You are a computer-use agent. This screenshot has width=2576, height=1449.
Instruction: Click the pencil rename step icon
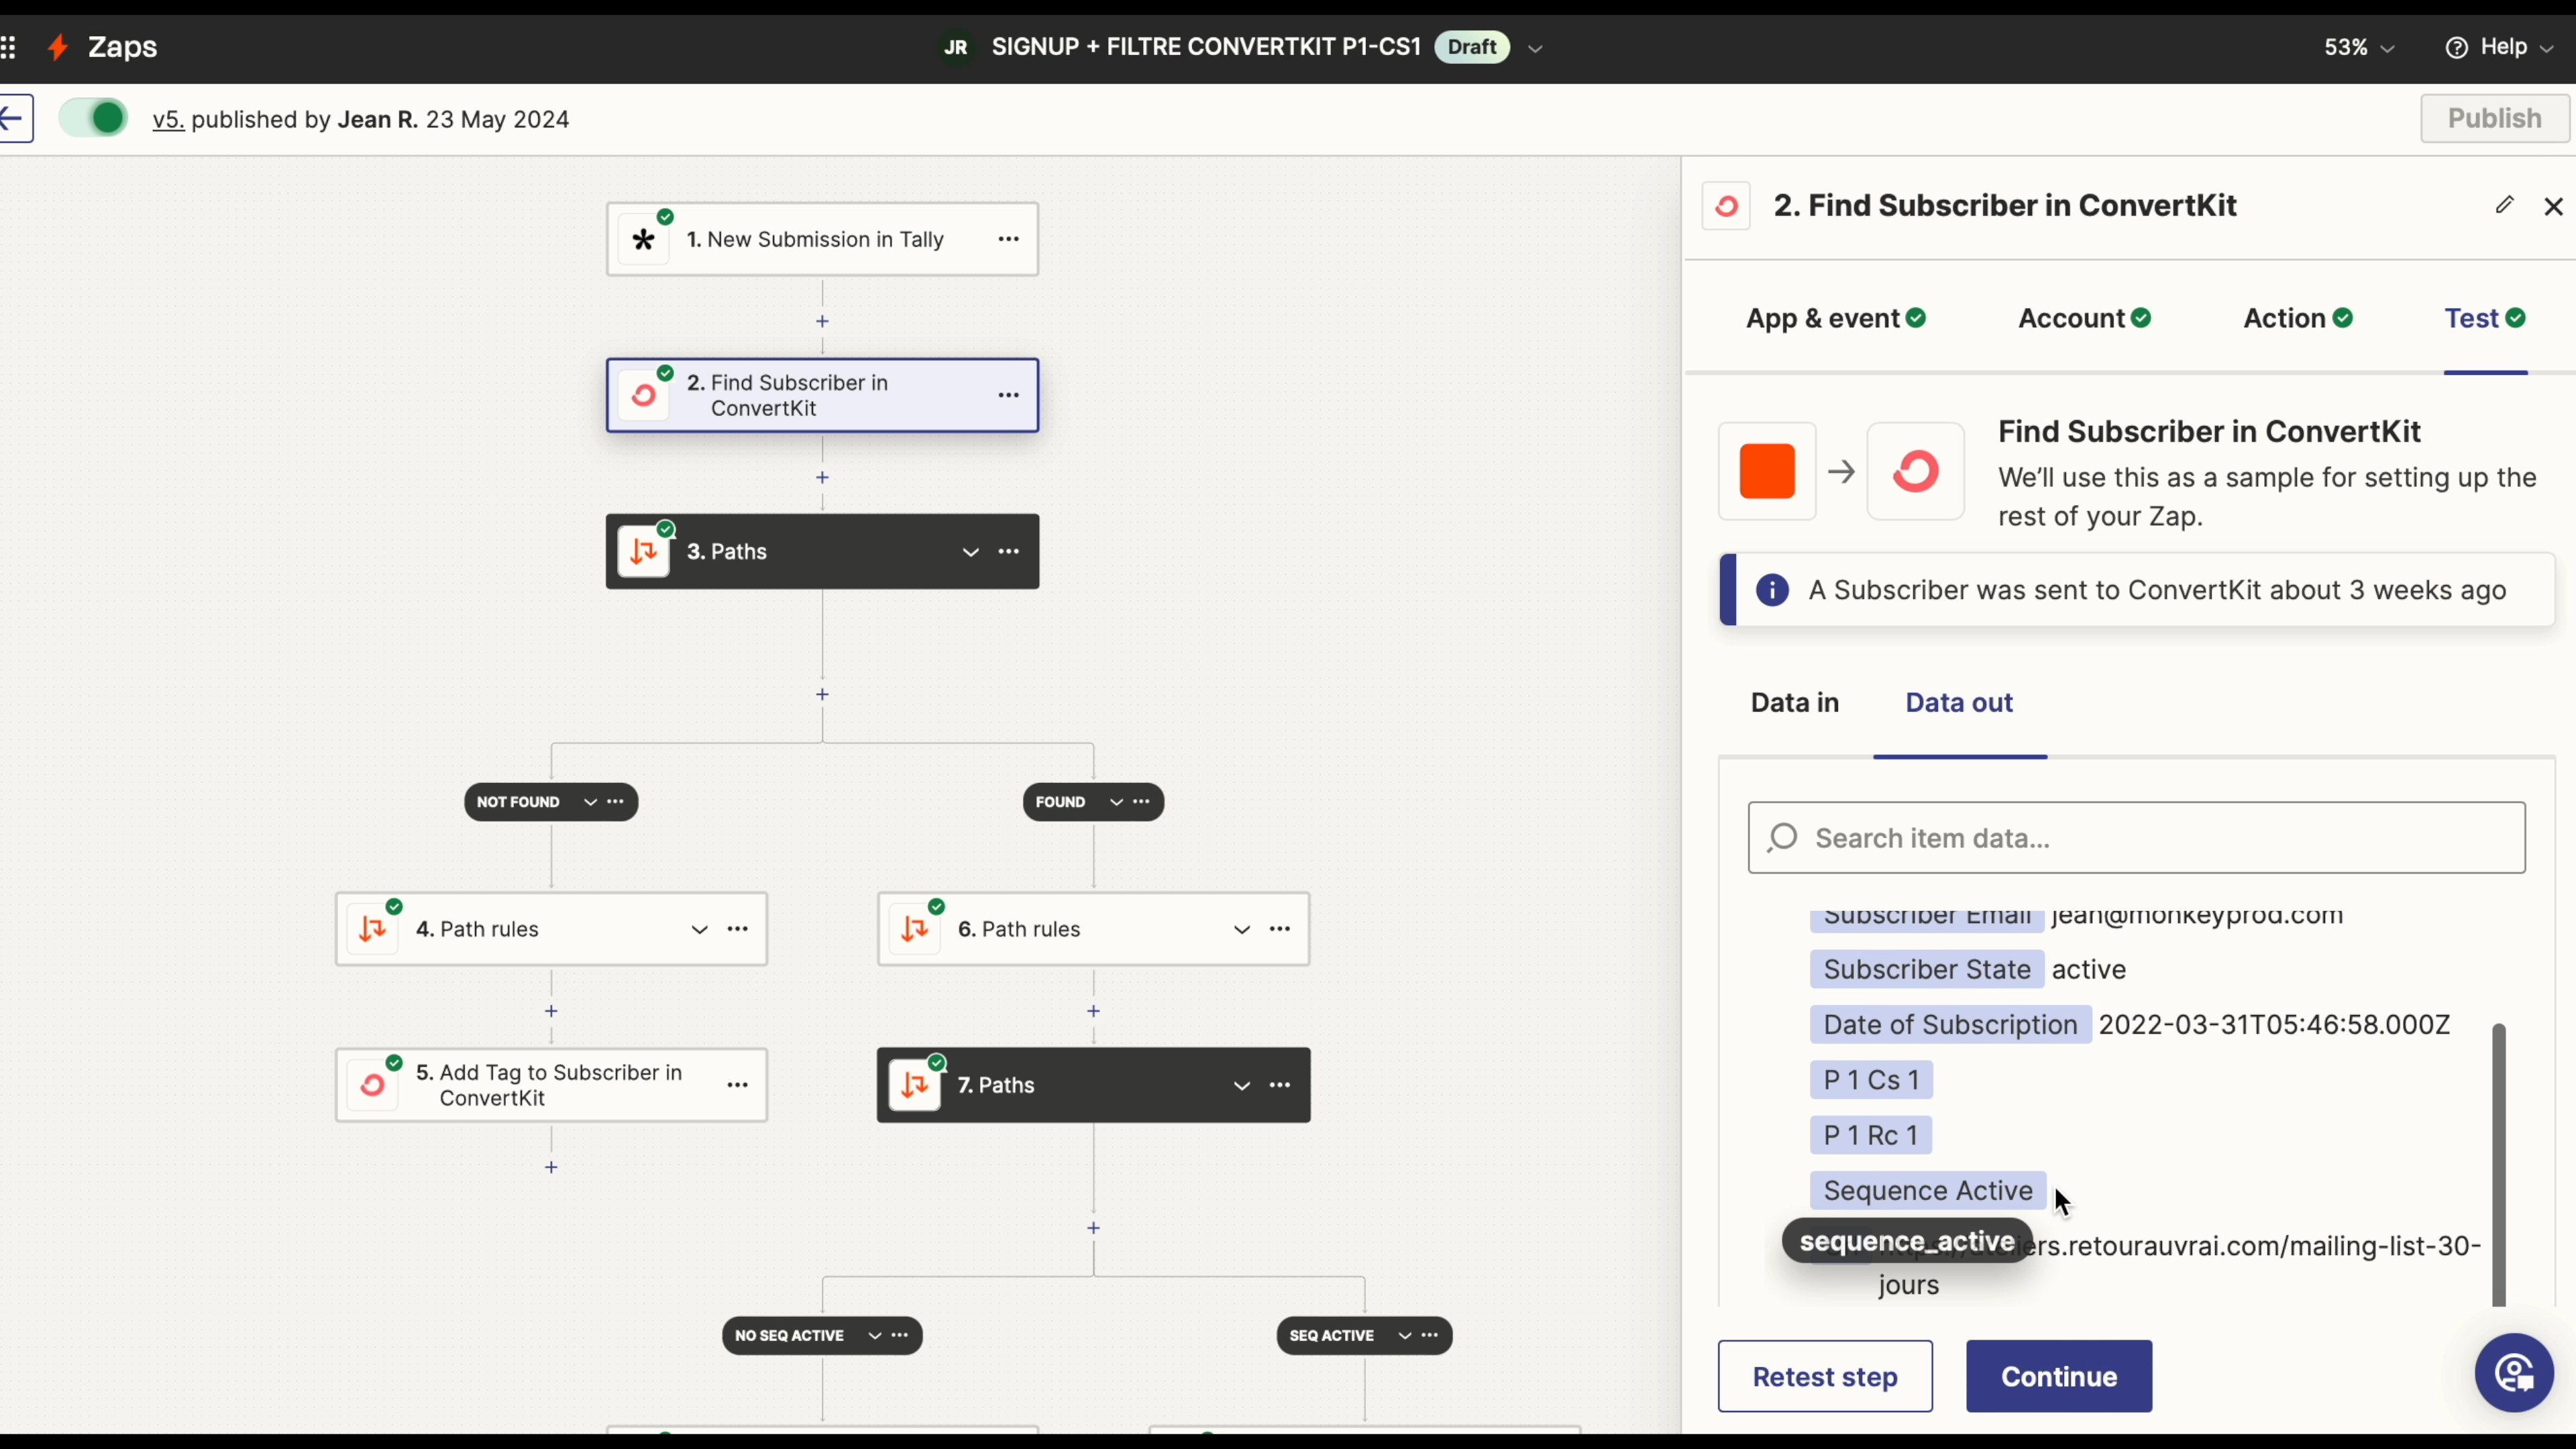tap(2504, 205)
